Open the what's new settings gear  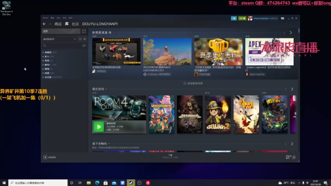click(x=110, y=33)
